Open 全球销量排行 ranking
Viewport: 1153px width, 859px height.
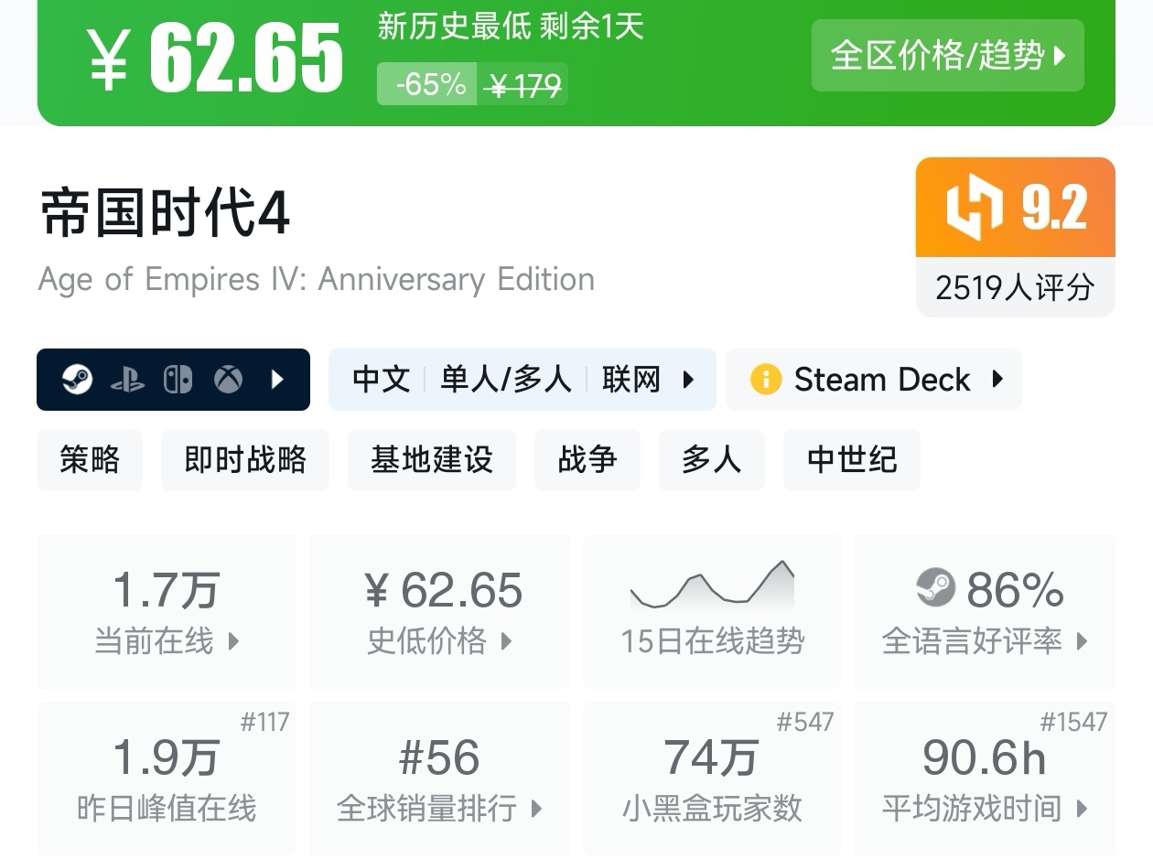[439, 778]
